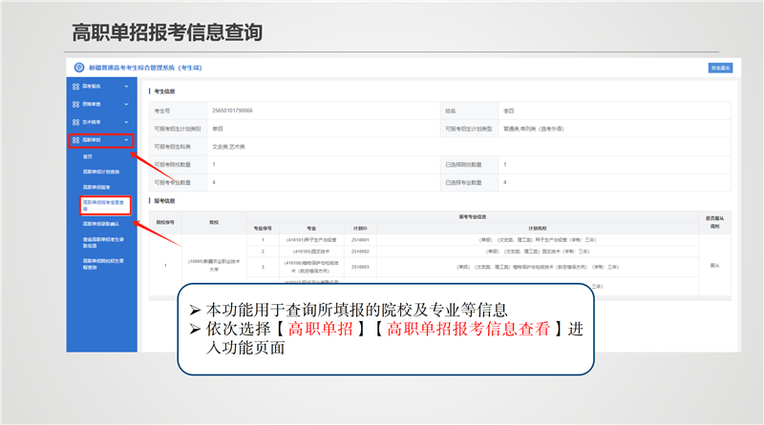Expand the 艺术类考 sidebar chevron
The image size is (764, 425).
126,122
